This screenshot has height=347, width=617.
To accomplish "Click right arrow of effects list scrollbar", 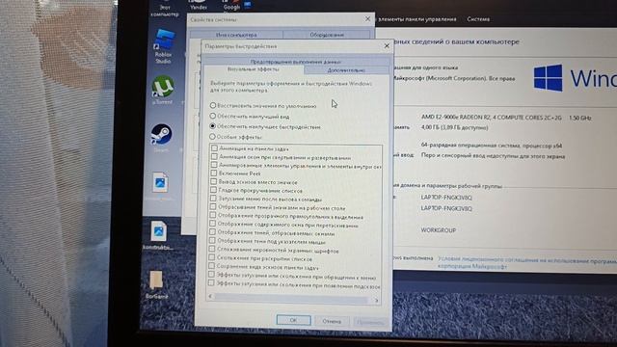I will 376,300.
